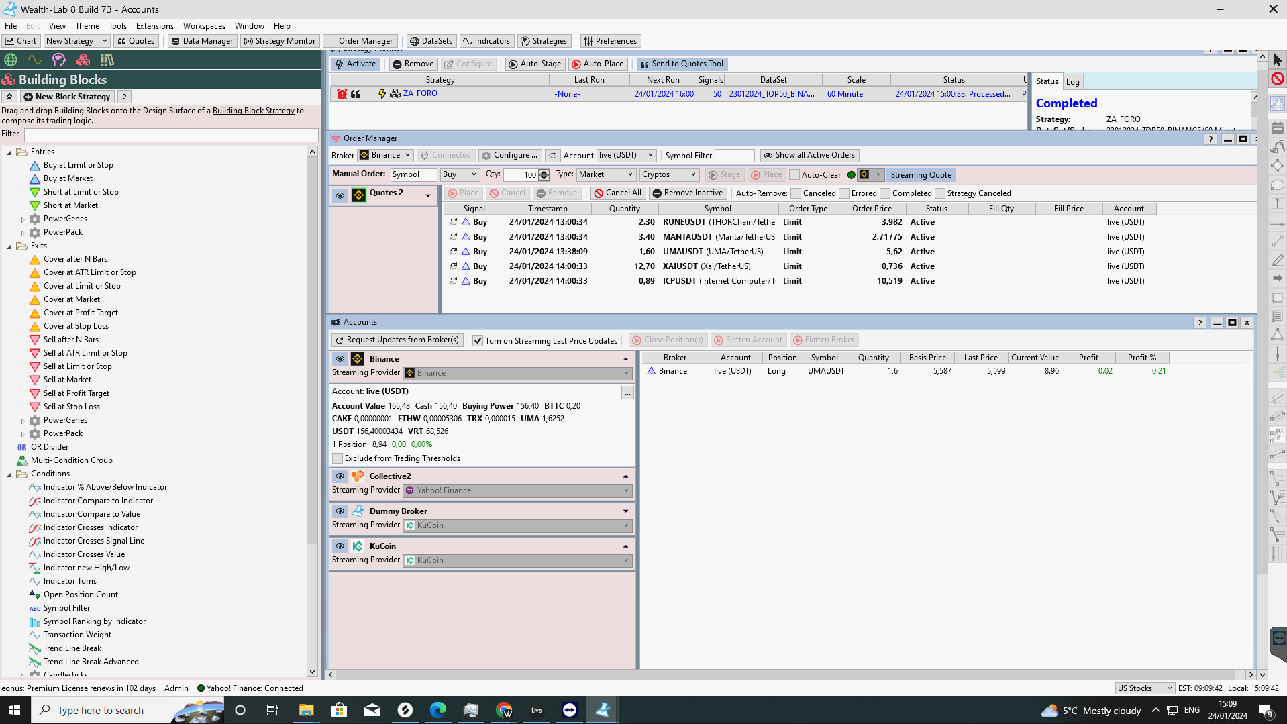
Task: Click the Wealth-Lab icon in the taskbar
Action: (602, 710)
